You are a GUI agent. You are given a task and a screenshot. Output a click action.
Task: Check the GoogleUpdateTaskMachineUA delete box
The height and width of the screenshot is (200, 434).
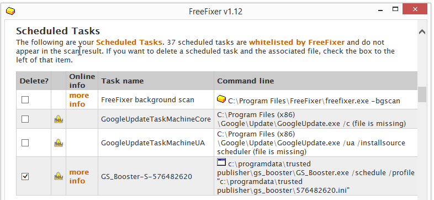click(25, 143)
